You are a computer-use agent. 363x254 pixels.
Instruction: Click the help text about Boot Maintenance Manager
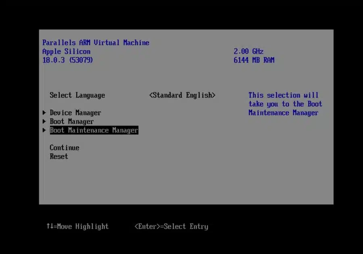point(285,104)
